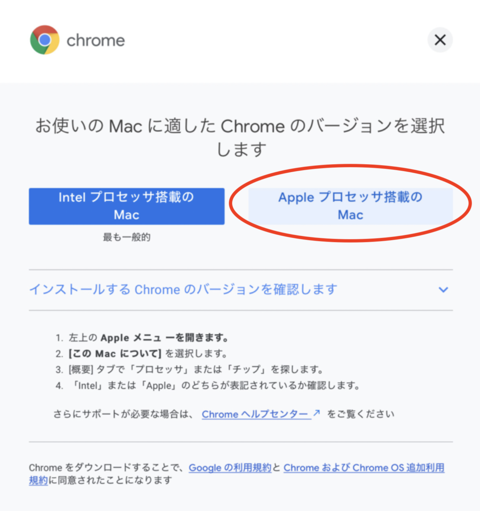
Task: Click the chrome wordmark text
Action: tap(95, 41)
